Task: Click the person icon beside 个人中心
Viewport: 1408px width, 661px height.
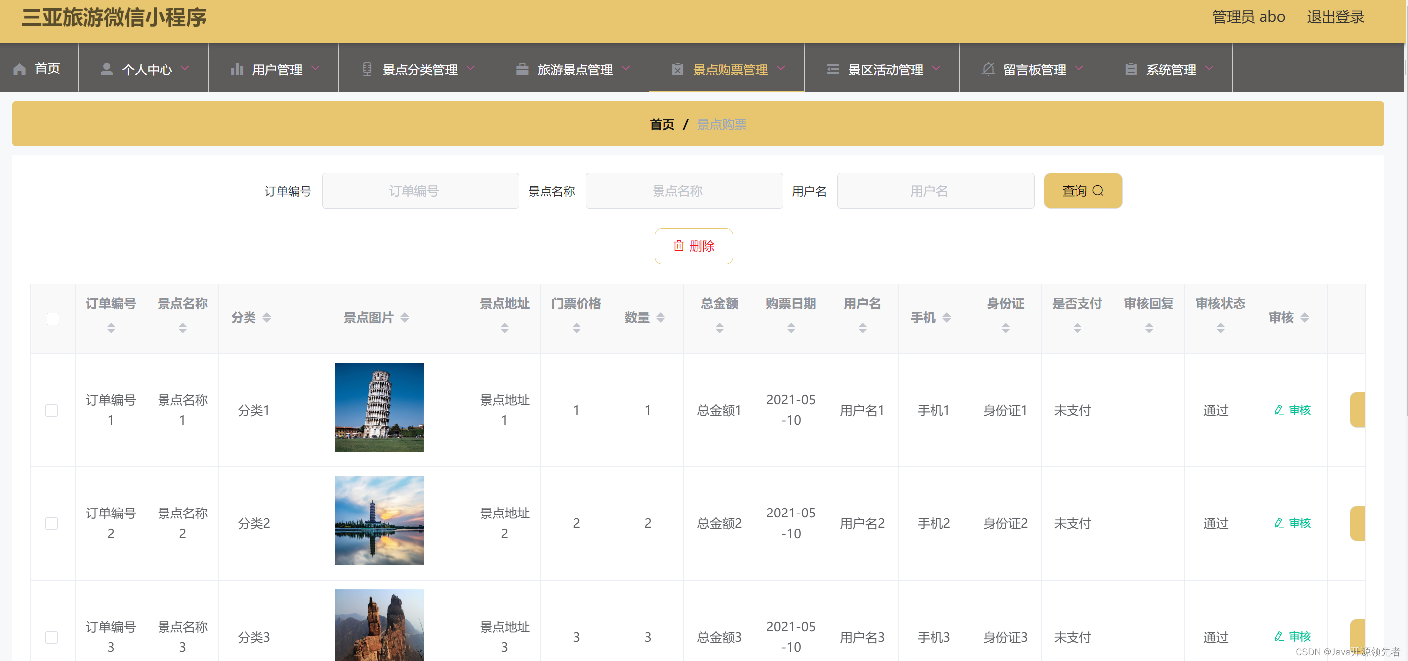Action: pyautogui.click(x=106, y=69)
